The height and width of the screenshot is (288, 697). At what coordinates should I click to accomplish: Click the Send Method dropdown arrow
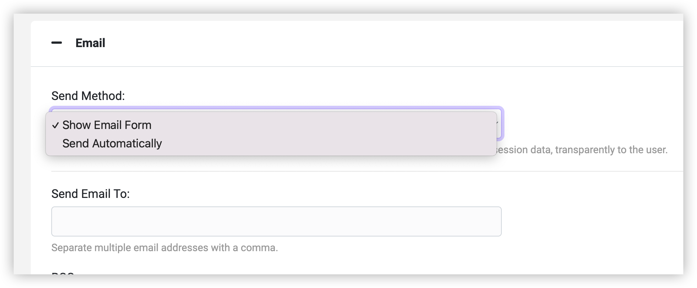[497, 123]
